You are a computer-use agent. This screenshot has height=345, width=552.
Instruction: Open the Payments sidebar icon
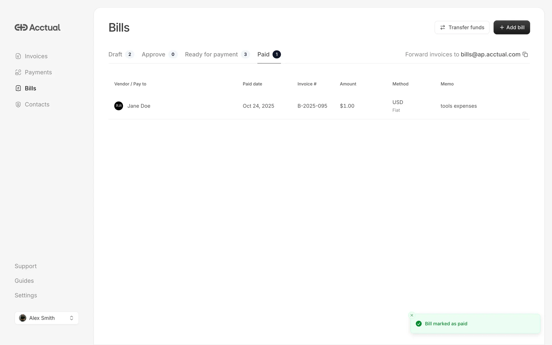18,72
